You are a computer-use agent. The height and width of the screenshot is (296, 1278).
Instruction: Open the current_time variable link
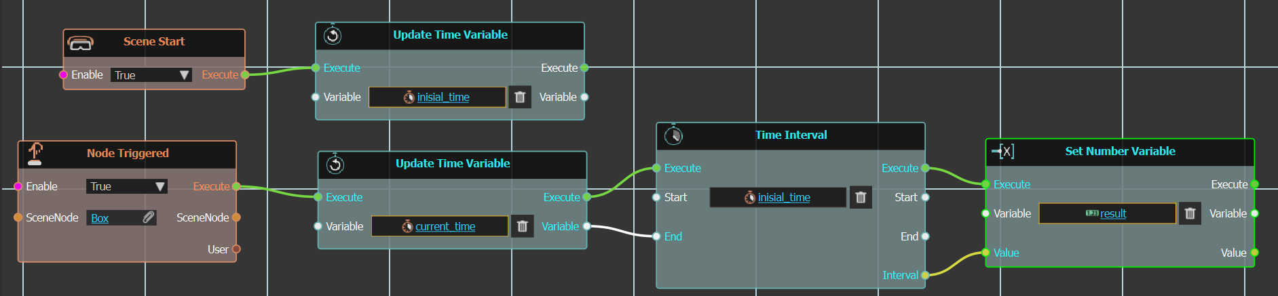445,226
